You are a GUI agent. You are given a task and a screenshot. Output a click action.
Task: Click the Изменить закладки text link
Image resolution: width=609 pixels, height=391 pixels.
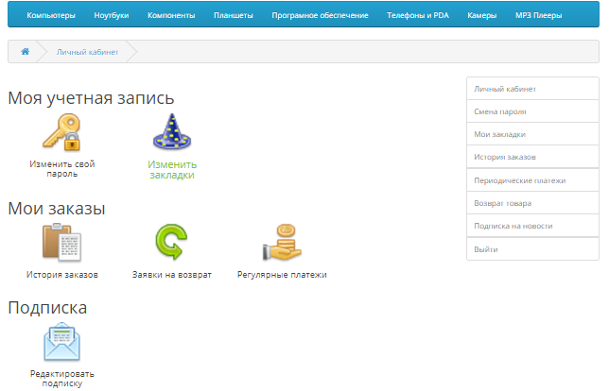point(171,169)
